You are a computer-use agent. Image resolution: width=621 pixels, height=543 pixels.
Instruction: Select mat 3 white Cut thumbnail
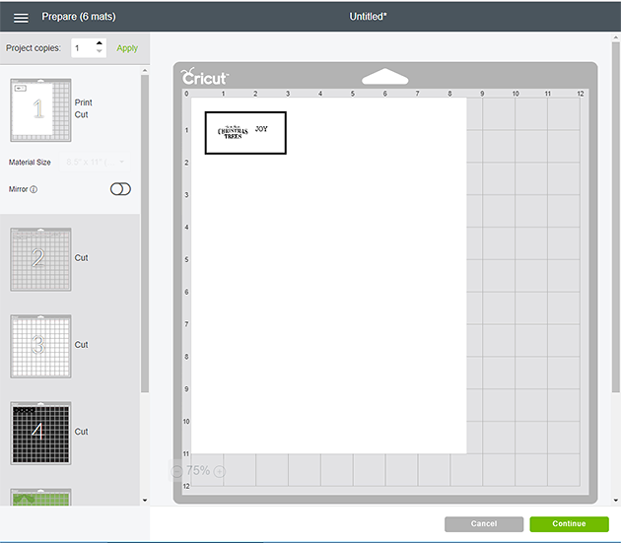click(x=40, y=346)
